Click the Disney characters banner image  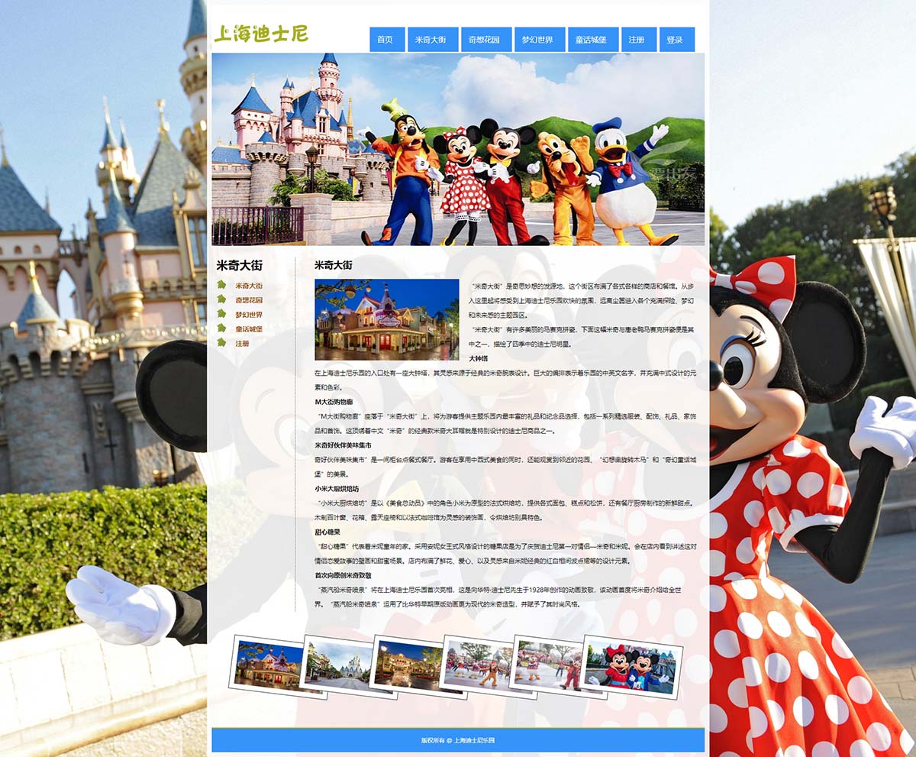(458, 149)
